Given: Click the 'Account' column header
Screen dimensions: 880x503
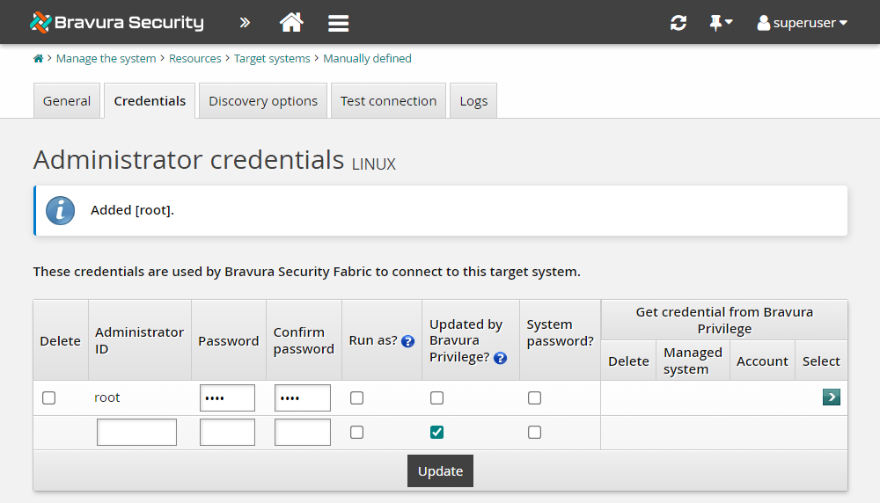Looking at the screenshot, I should (x=762, y=361).
